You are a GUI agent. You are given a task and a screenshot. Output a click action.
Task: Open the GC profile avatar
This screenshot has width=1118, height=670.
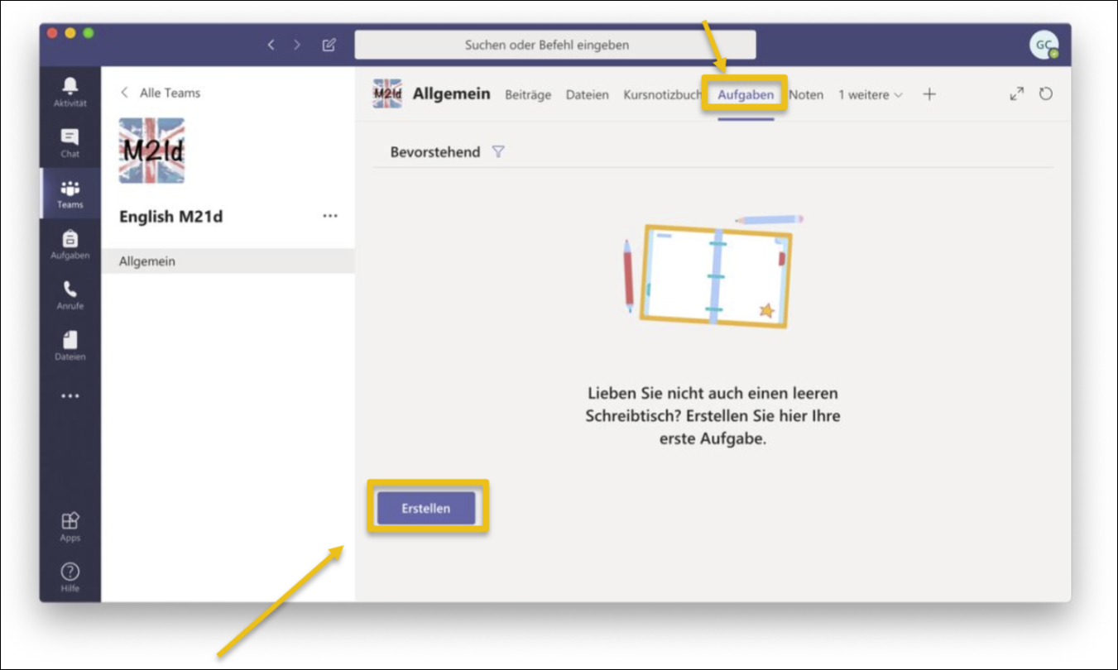[x=1044, y=45]
